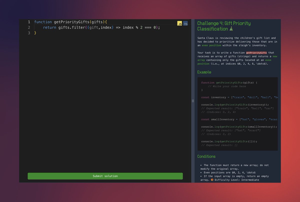Click 'const inventory' line in example
300x202 pixels.
(x=239, y=97)
